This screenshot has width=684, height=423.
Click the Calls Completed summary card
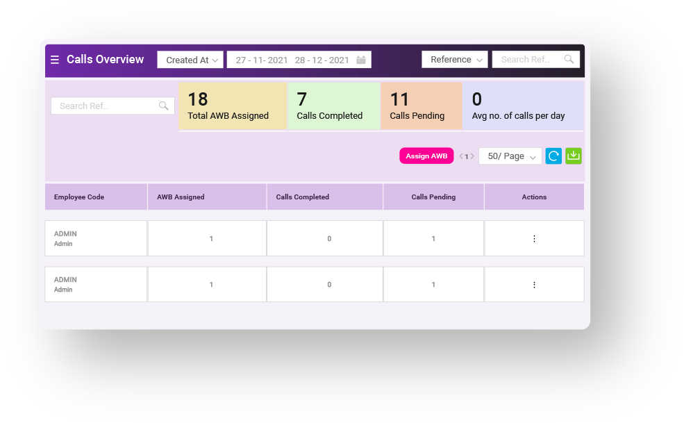click(334, 106)
